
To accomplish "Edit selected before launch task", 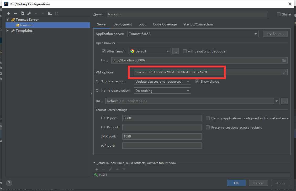I will 110,169.
